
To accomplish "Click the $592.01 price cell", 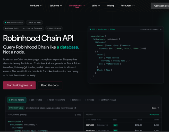I will [x=139, y=125].
